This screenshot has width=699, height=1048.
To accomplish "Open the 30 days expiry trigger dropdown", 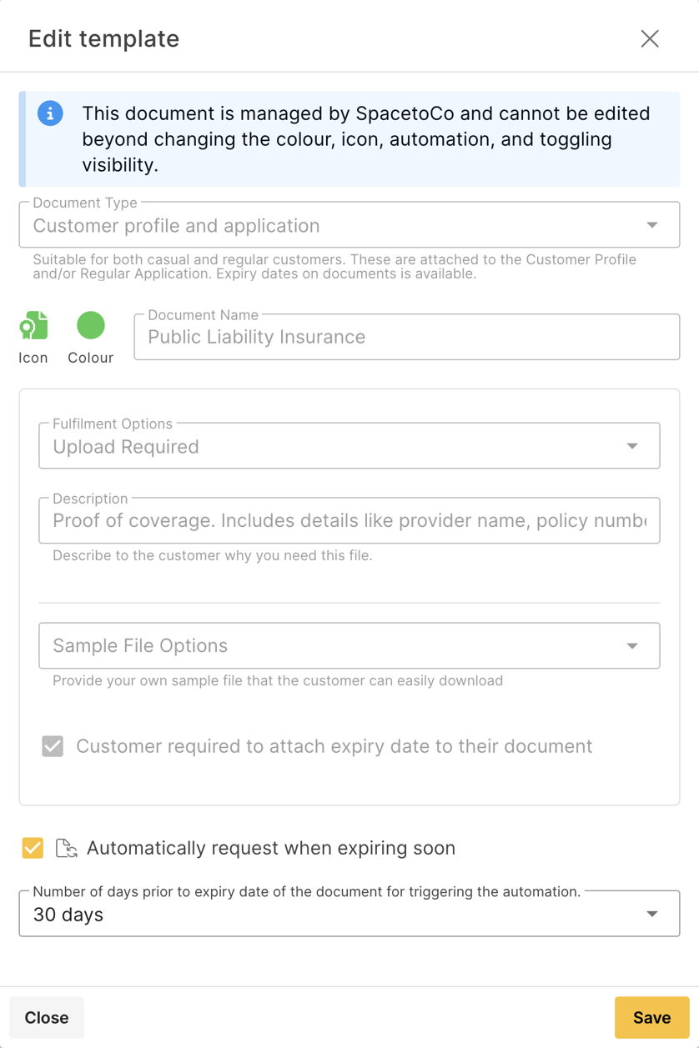I will click(350, 913).
